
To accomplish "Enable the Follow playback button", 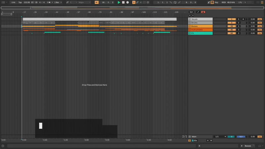I will click(x=96, y=2).
